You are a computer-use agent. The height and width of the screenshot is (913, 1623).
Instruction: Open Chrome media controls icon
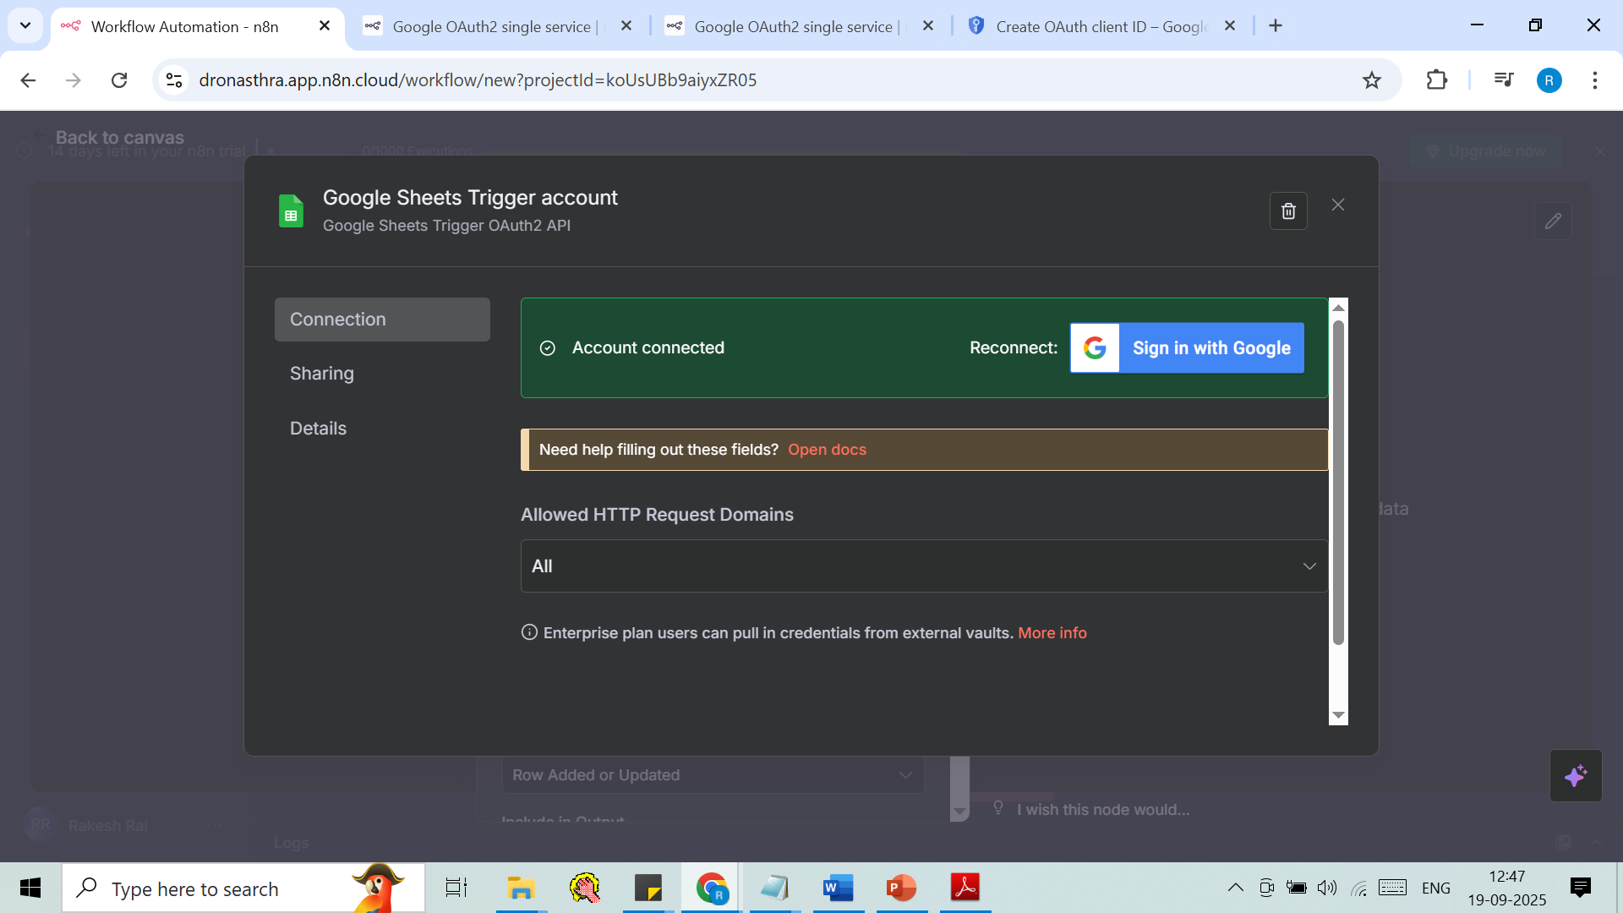point(1504,79)
